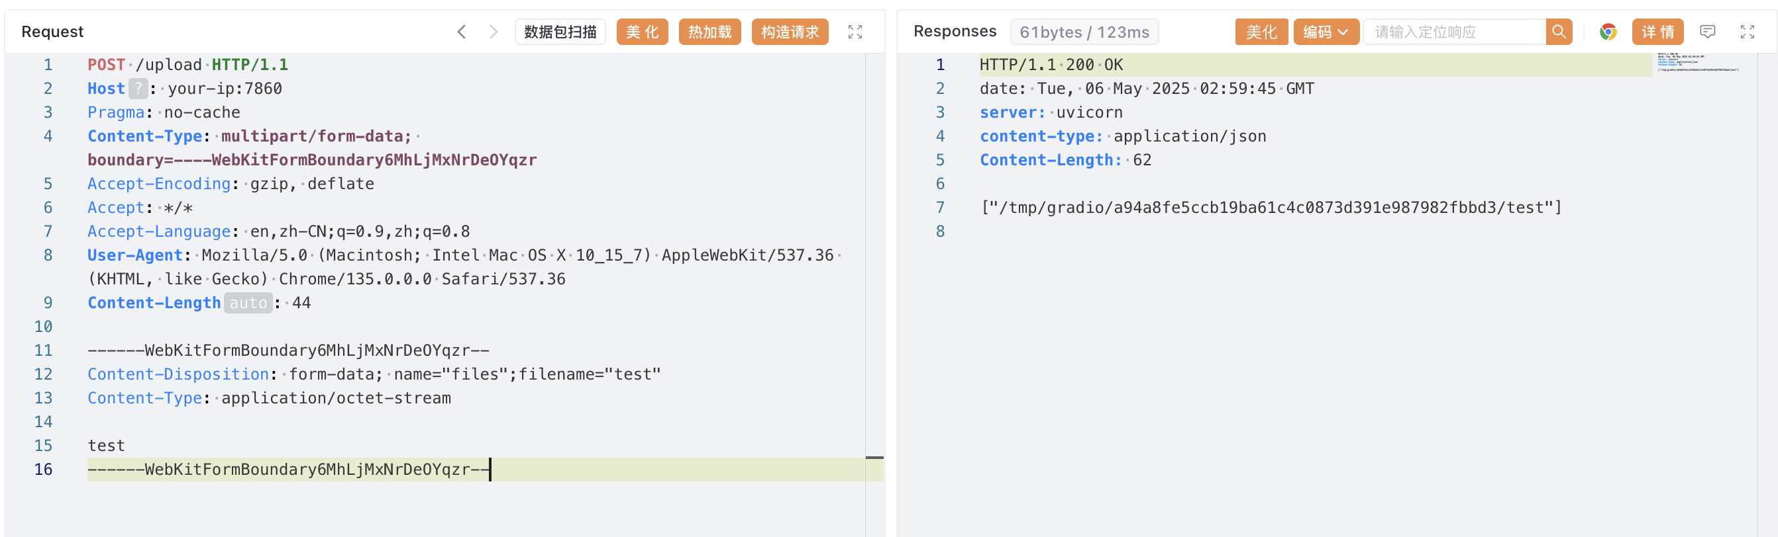The width and height of the screenshot is (1778, 537).
Task: Click the 美化 beautify button in Responses
Action: coord(1261,32)
